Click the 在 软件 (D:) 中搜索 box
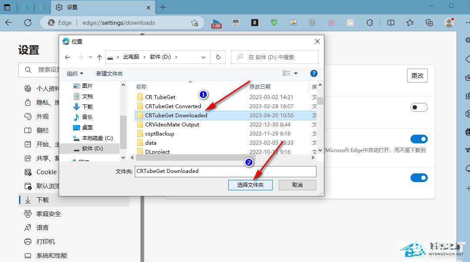 [275, 57]
